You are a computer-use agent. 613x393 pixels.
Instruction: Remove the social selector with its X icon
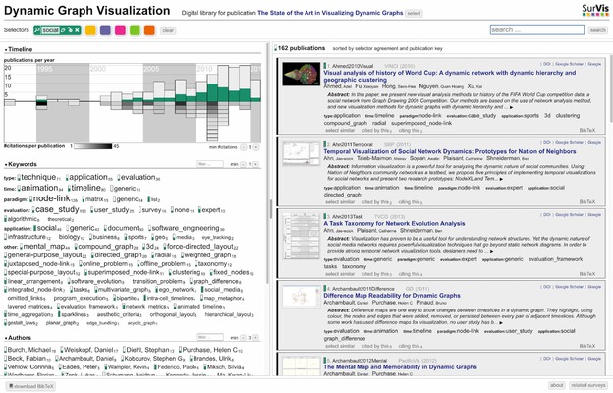(x=77, y=30)
